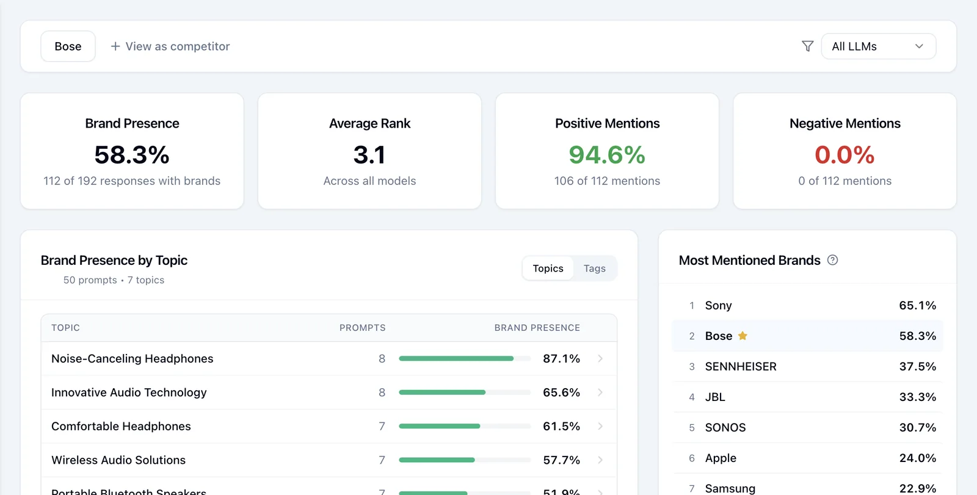
Task: Expand the Innovative Audio Technology row chevron
Action: point(600,392)
